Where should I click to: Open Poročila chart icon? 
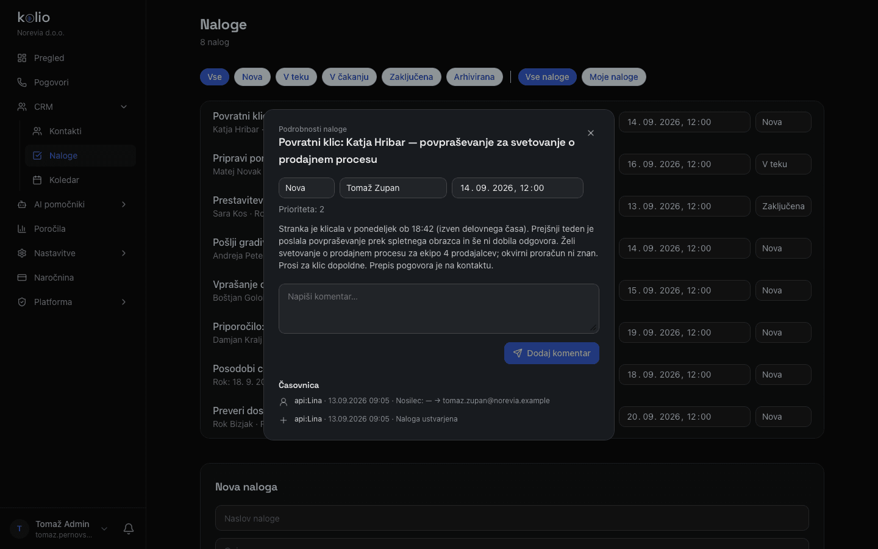pyautogui.click(x=22, y=229)
